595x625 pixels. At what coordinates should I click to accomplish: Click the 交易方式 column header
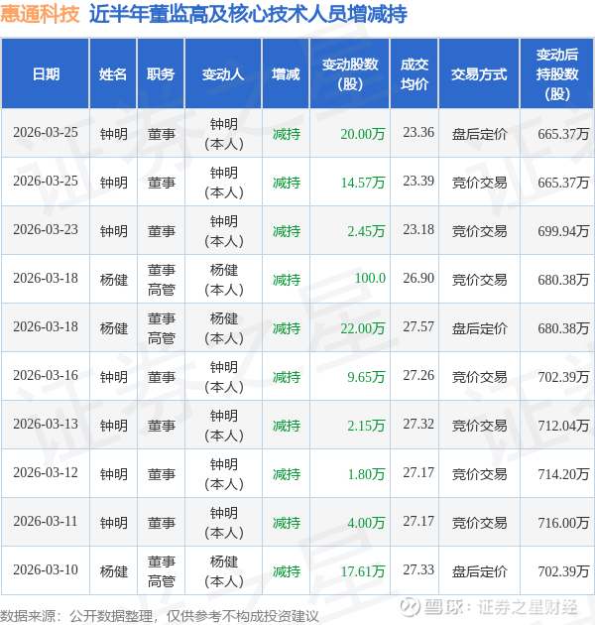point(479,73)
